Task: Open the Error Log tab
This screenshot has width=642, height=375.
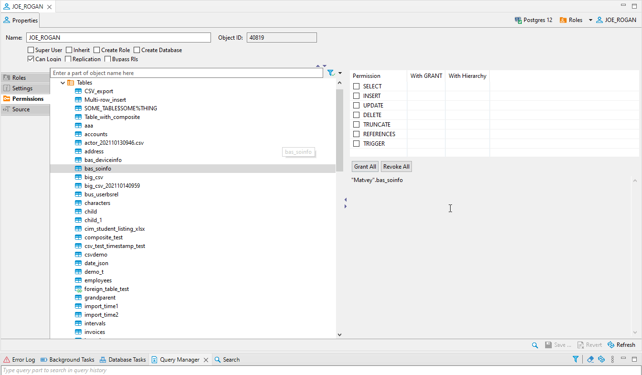Action: (19, 359)
